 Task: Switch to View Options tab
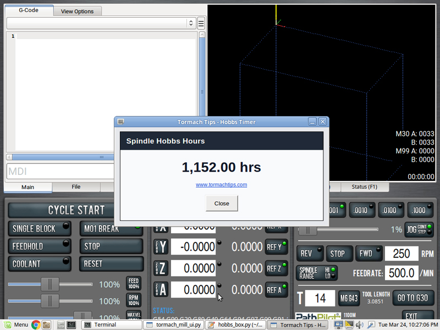(x=77, y=11)
